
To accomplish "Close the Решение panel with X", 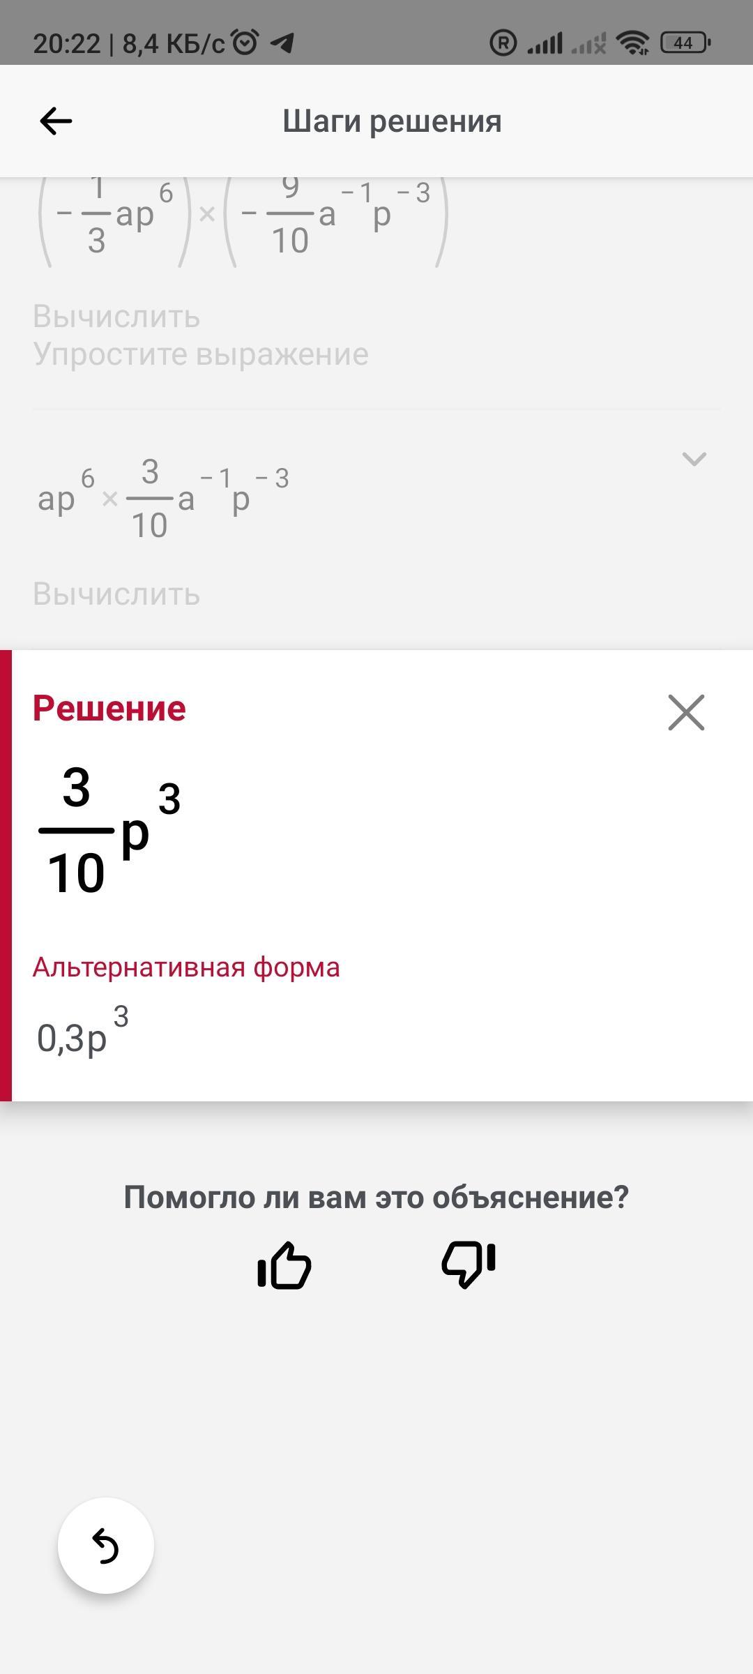I will pos(686,712).
